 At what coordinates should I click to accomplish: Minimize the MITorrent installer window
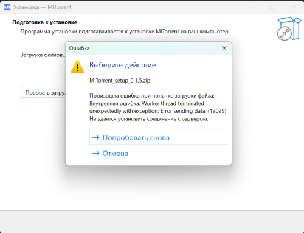click(251, 7)
